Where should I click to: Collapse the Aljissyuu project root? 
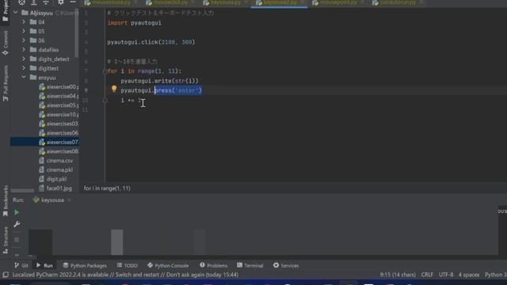coord(16,13)
